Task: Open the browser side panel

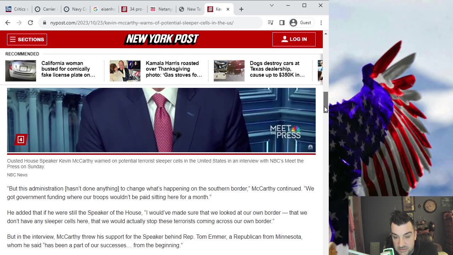Action: tap(282, 23)
